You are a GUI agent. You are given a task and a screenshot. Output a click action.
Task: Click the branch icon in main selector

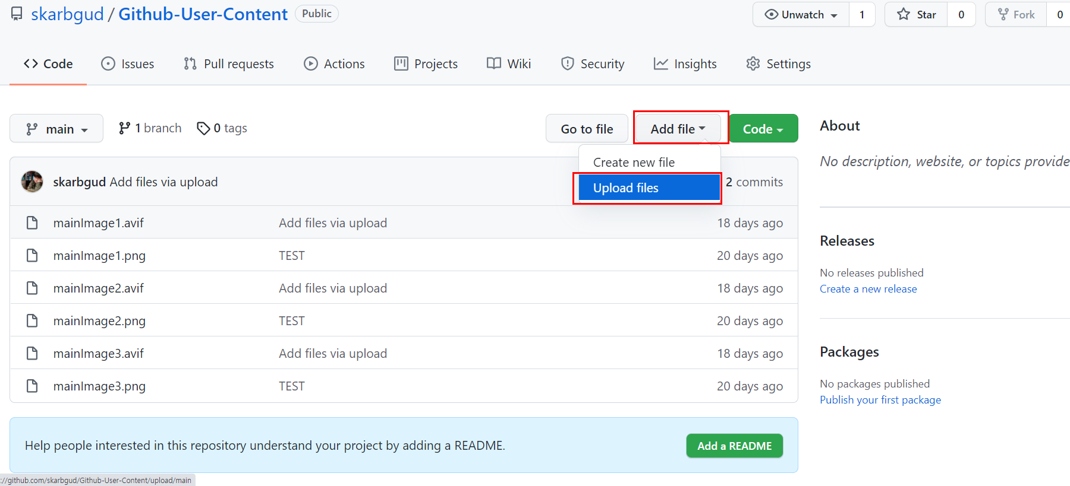[32, 129]
